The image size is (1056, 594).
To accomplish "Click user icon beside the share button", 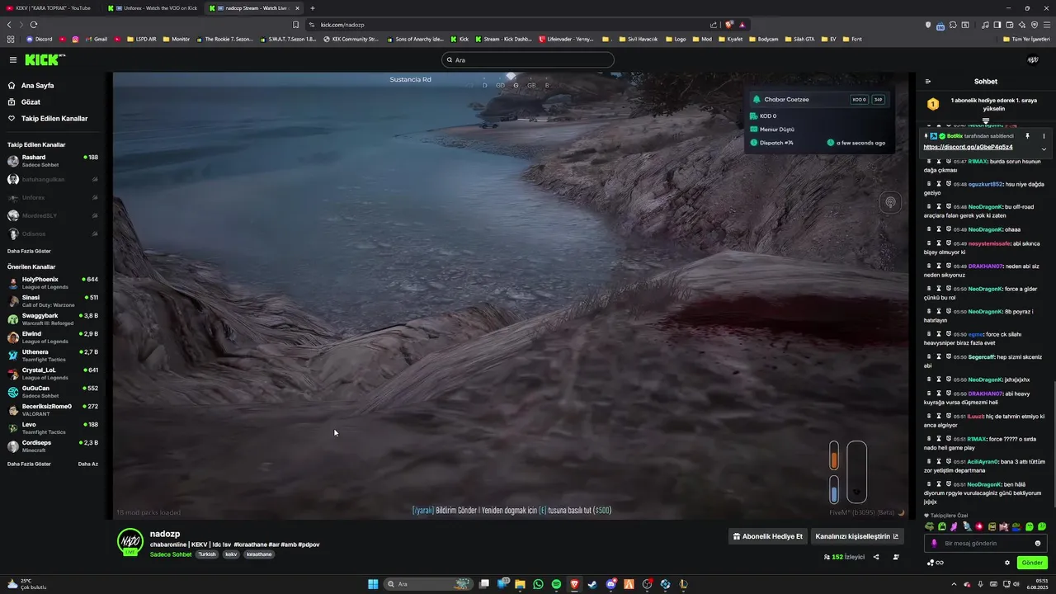I will [x=896, y=557].
